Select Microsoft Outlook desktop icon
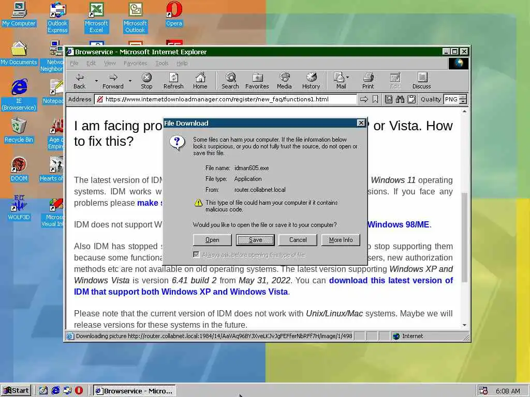The width and height of the screenshot is (530, 397). [135, 18]
